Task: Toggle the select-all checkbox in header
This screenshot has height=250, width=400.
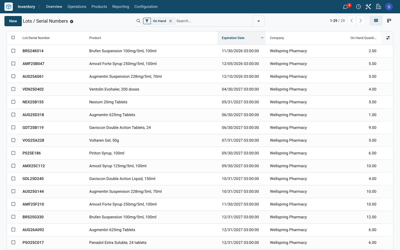Action: pyautogui.click(x=13, y=37)
